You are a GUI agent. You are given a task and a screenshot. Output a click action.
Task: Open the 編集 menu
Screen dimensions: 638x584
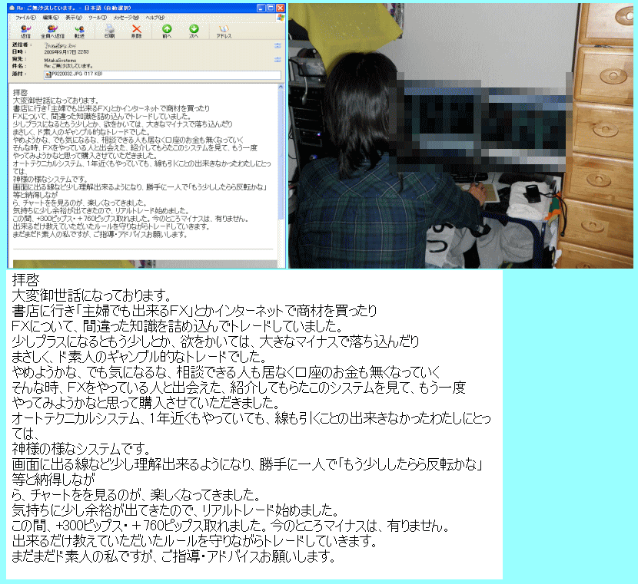click(x=51, y=18)
